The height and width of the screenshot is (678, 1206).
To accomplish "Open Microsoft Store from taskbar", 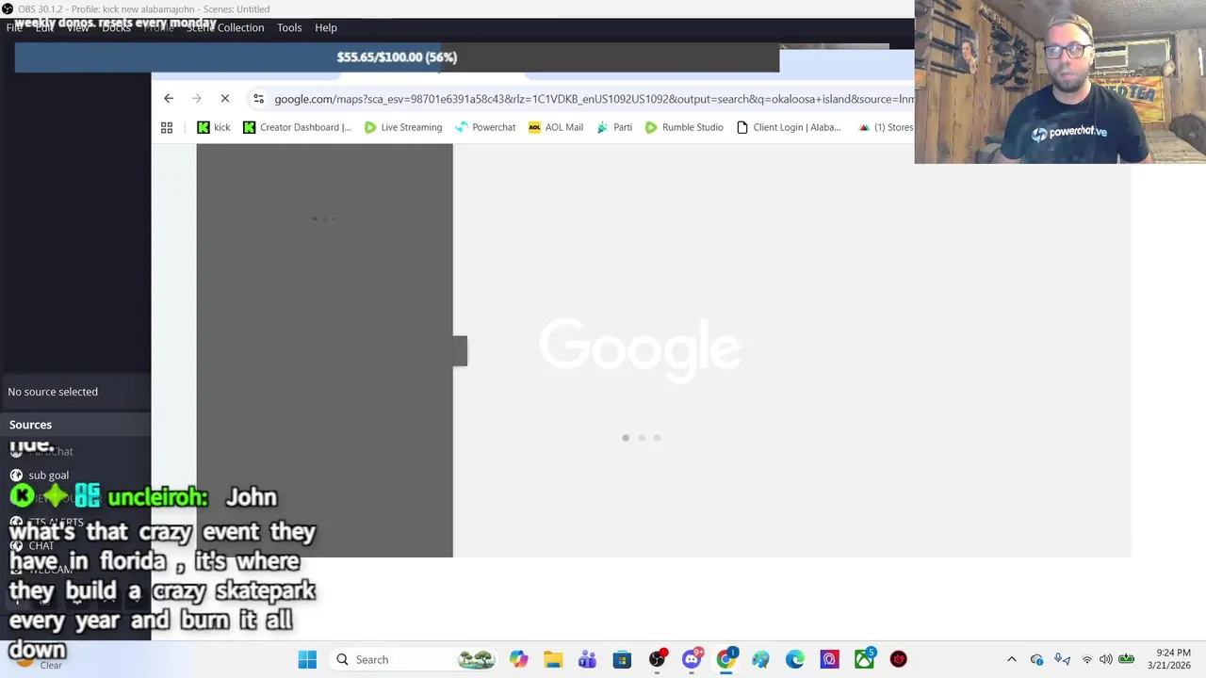I will (622, 659).
